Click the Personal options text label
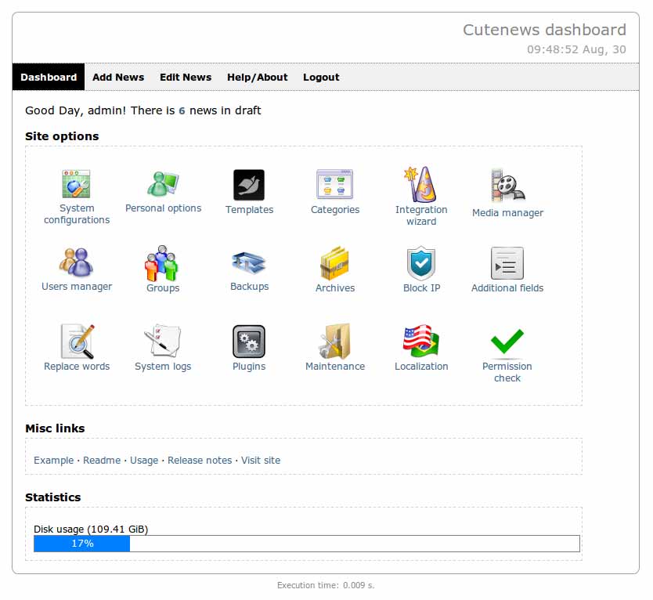The image size is (653, 600). [x=163, y=208]
